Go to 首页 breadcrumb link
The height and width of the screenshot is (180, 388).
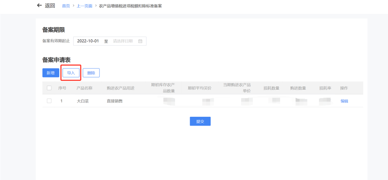click(66, 6)
